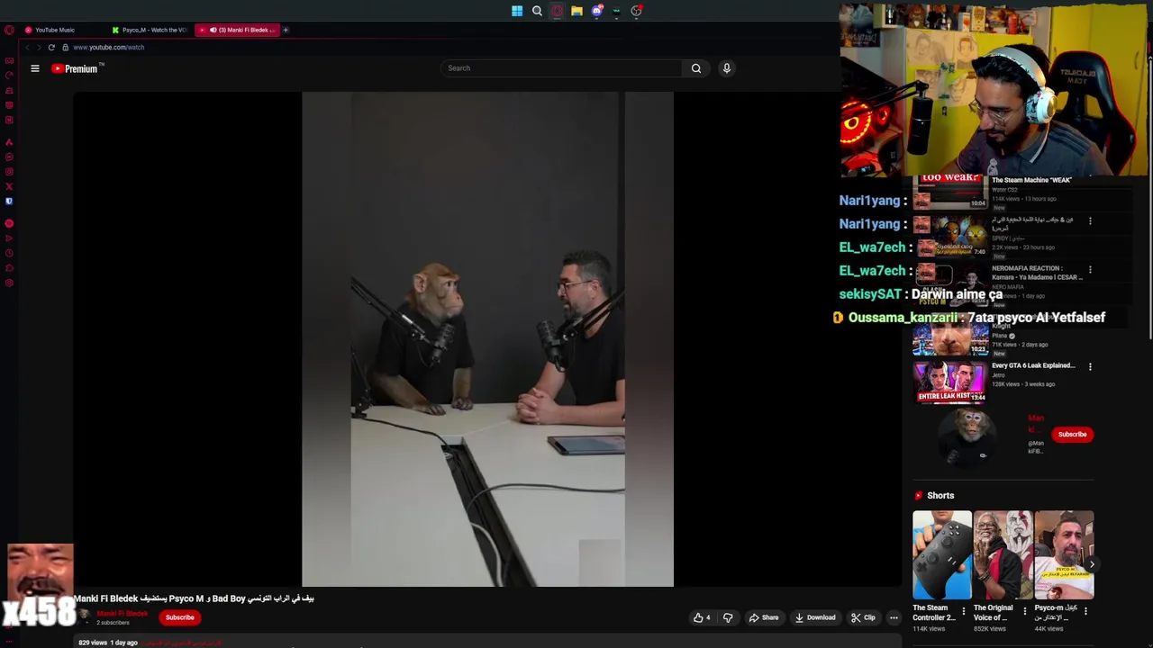Image resolution: width=1153 pixels, height=648 pixels.
Task: Click the address bar URL
Action: coord(109,47)
